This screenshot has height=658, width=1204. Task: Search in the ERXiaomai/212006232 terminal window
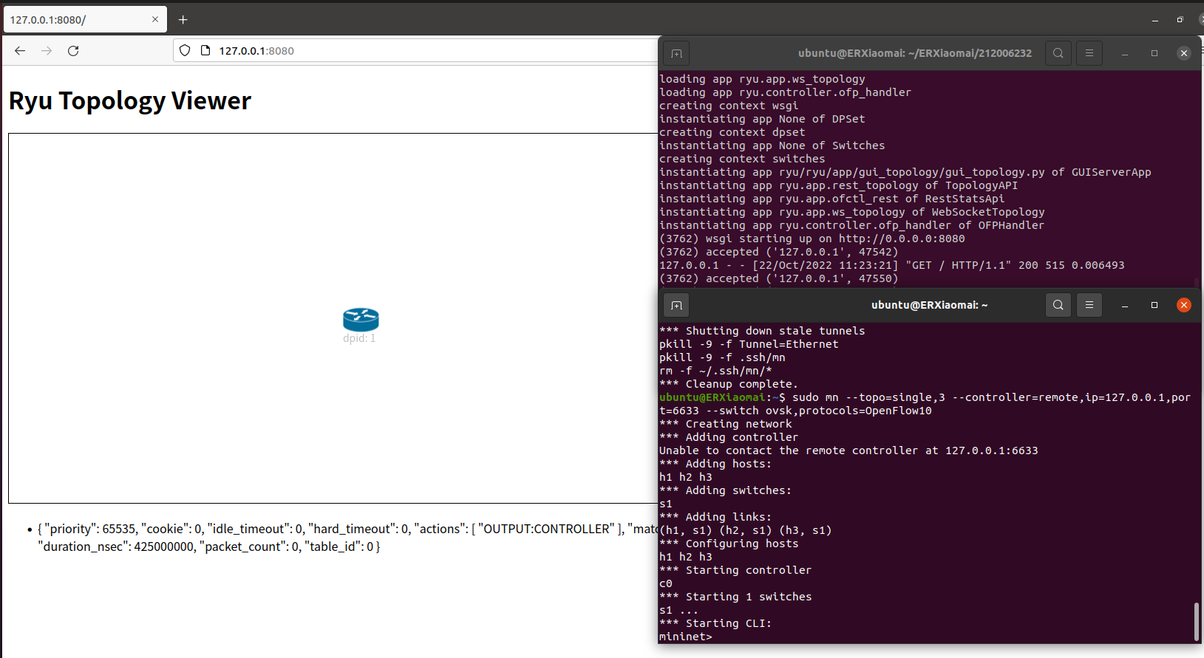pos(1058,53)
